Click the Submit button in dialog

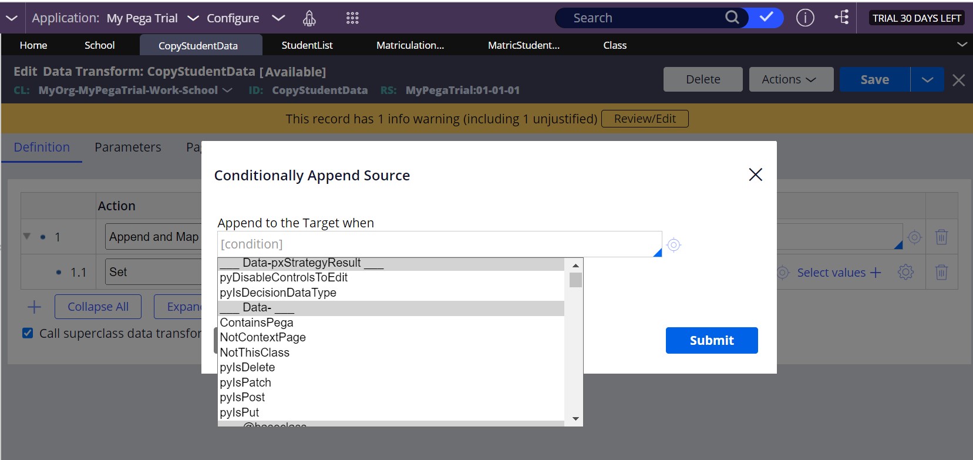tap(712, 340)
